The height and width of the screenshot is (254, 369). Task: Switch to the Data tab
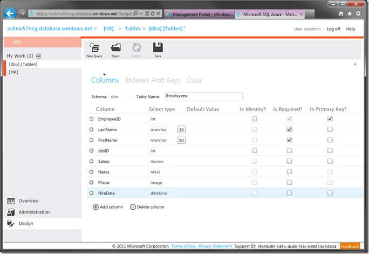pos(194,80)
